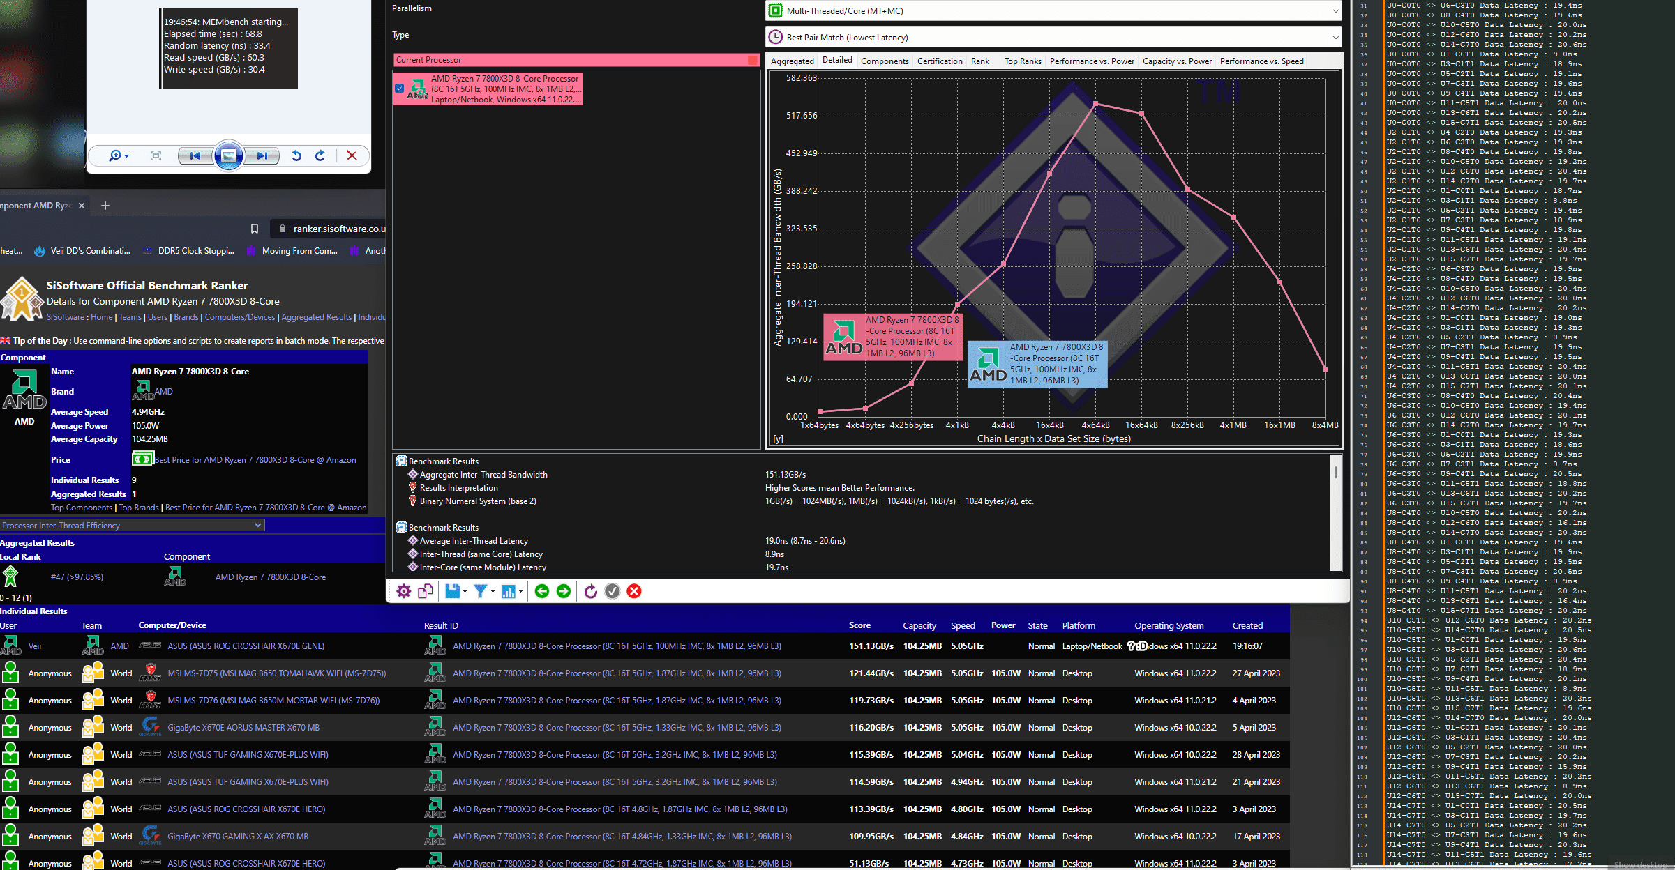The image size is (1675, 870).
Task: Click the Score column header
Action: 859,625
